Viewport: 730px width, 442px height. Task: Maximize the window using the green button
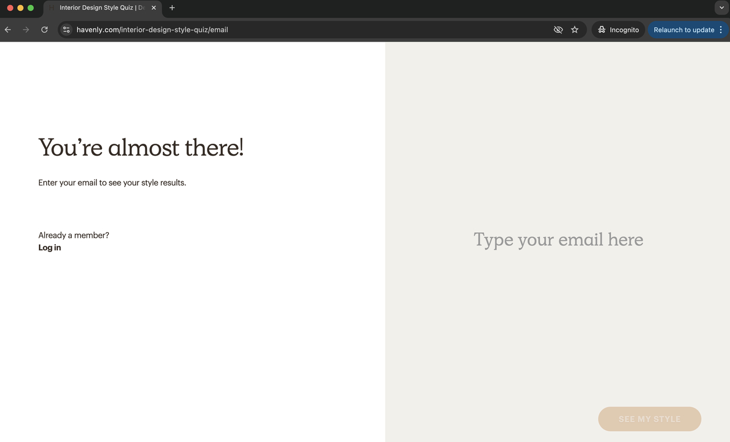[31, 8]
